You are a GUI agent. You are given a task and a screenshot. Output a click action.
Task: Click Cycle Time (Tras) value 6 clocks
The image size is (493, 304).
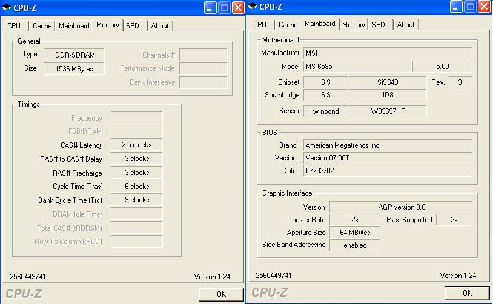(x=137, y=186)
